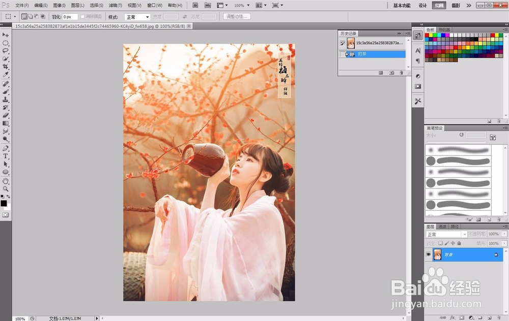
Task: Open the Paragraph panel dock icon
Action: (x=418, y=61)
